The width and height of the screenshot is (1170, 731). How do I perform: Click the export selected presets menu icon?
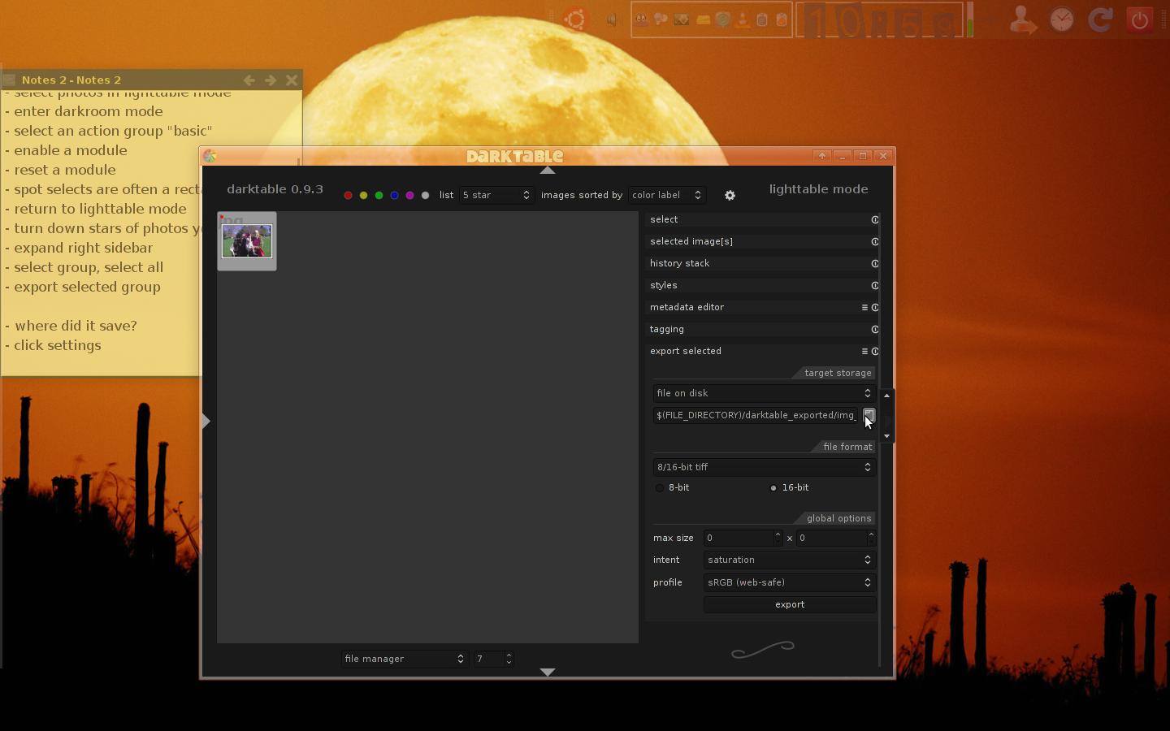point(864,352)
